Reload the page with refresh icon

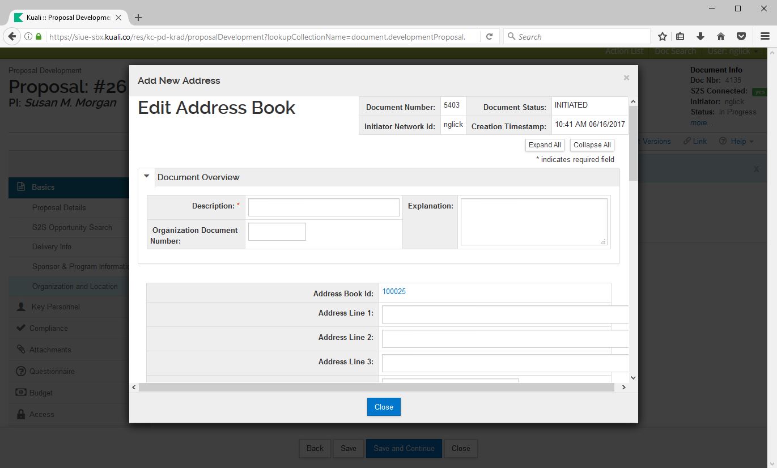pyautogui.click(x=489, y=36)
